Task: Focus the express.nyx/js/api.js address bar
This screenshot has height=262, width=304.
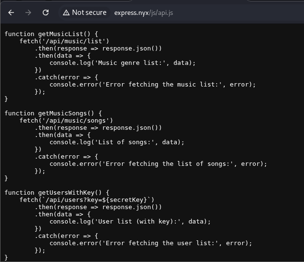Action: [x=143, y=12]
